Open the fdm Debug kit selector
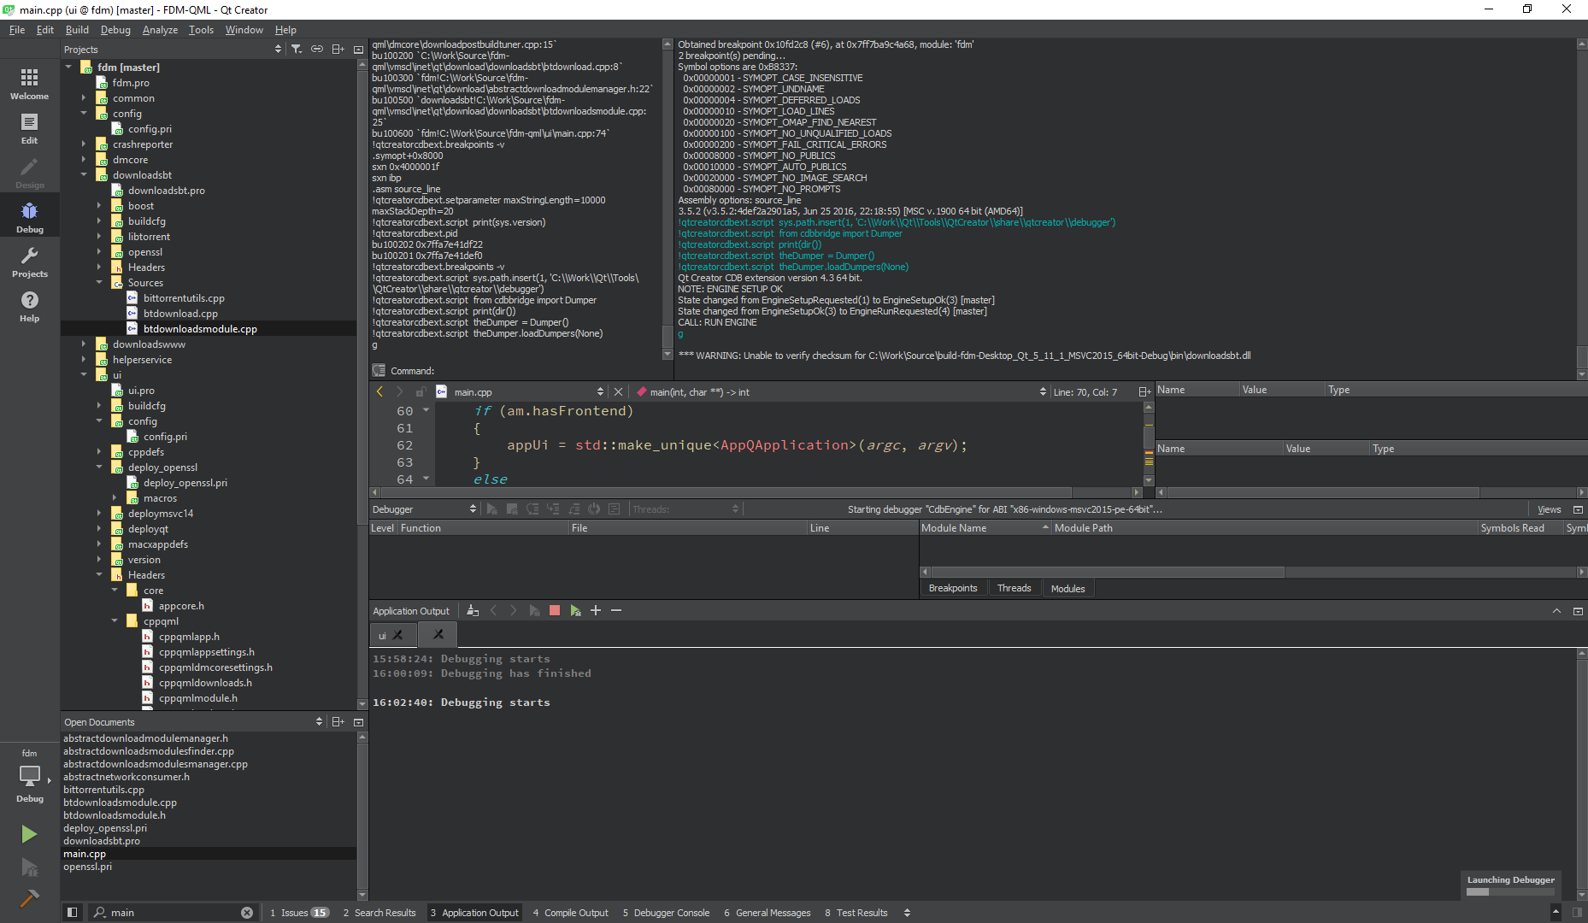 pos(29,776)
